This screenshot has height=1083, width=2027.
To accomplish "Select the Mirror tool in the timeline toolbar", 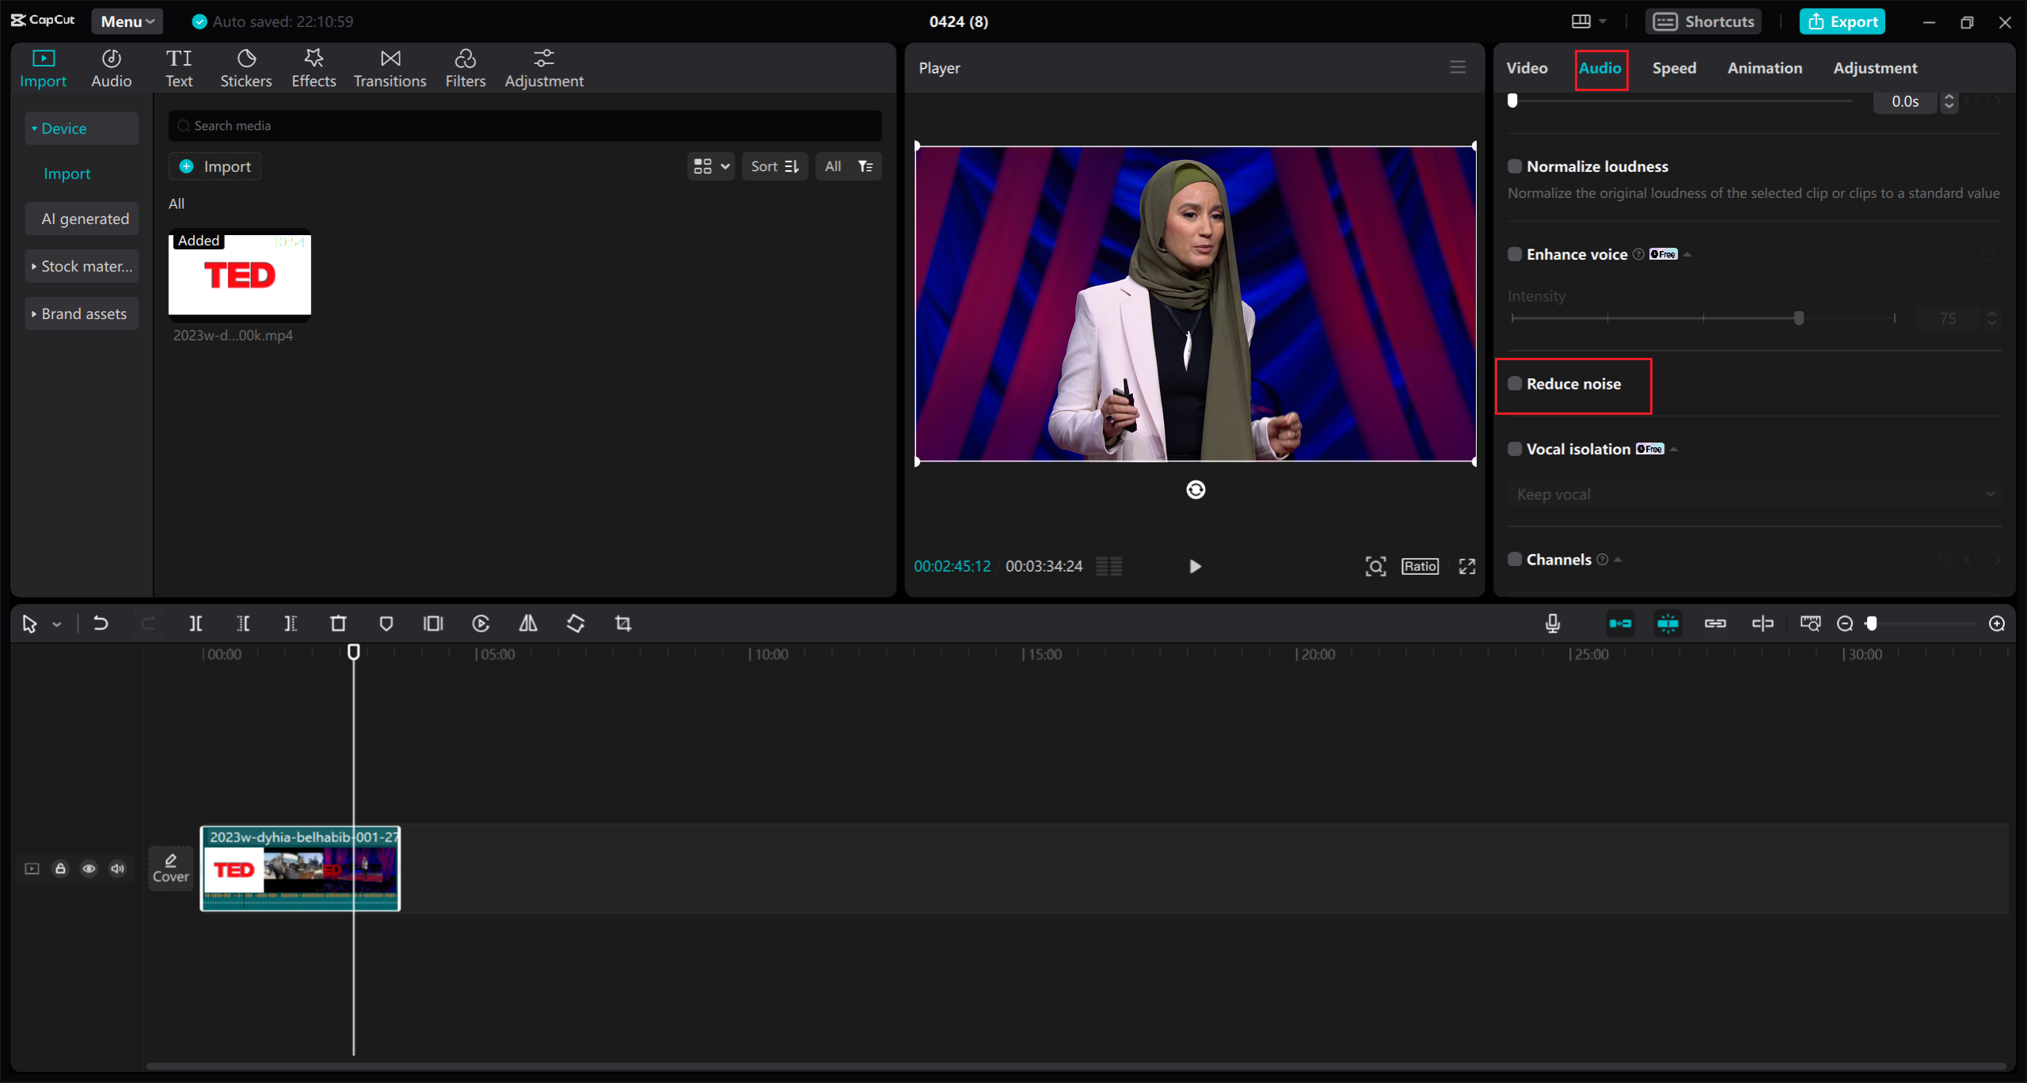I will pos(528,623).
